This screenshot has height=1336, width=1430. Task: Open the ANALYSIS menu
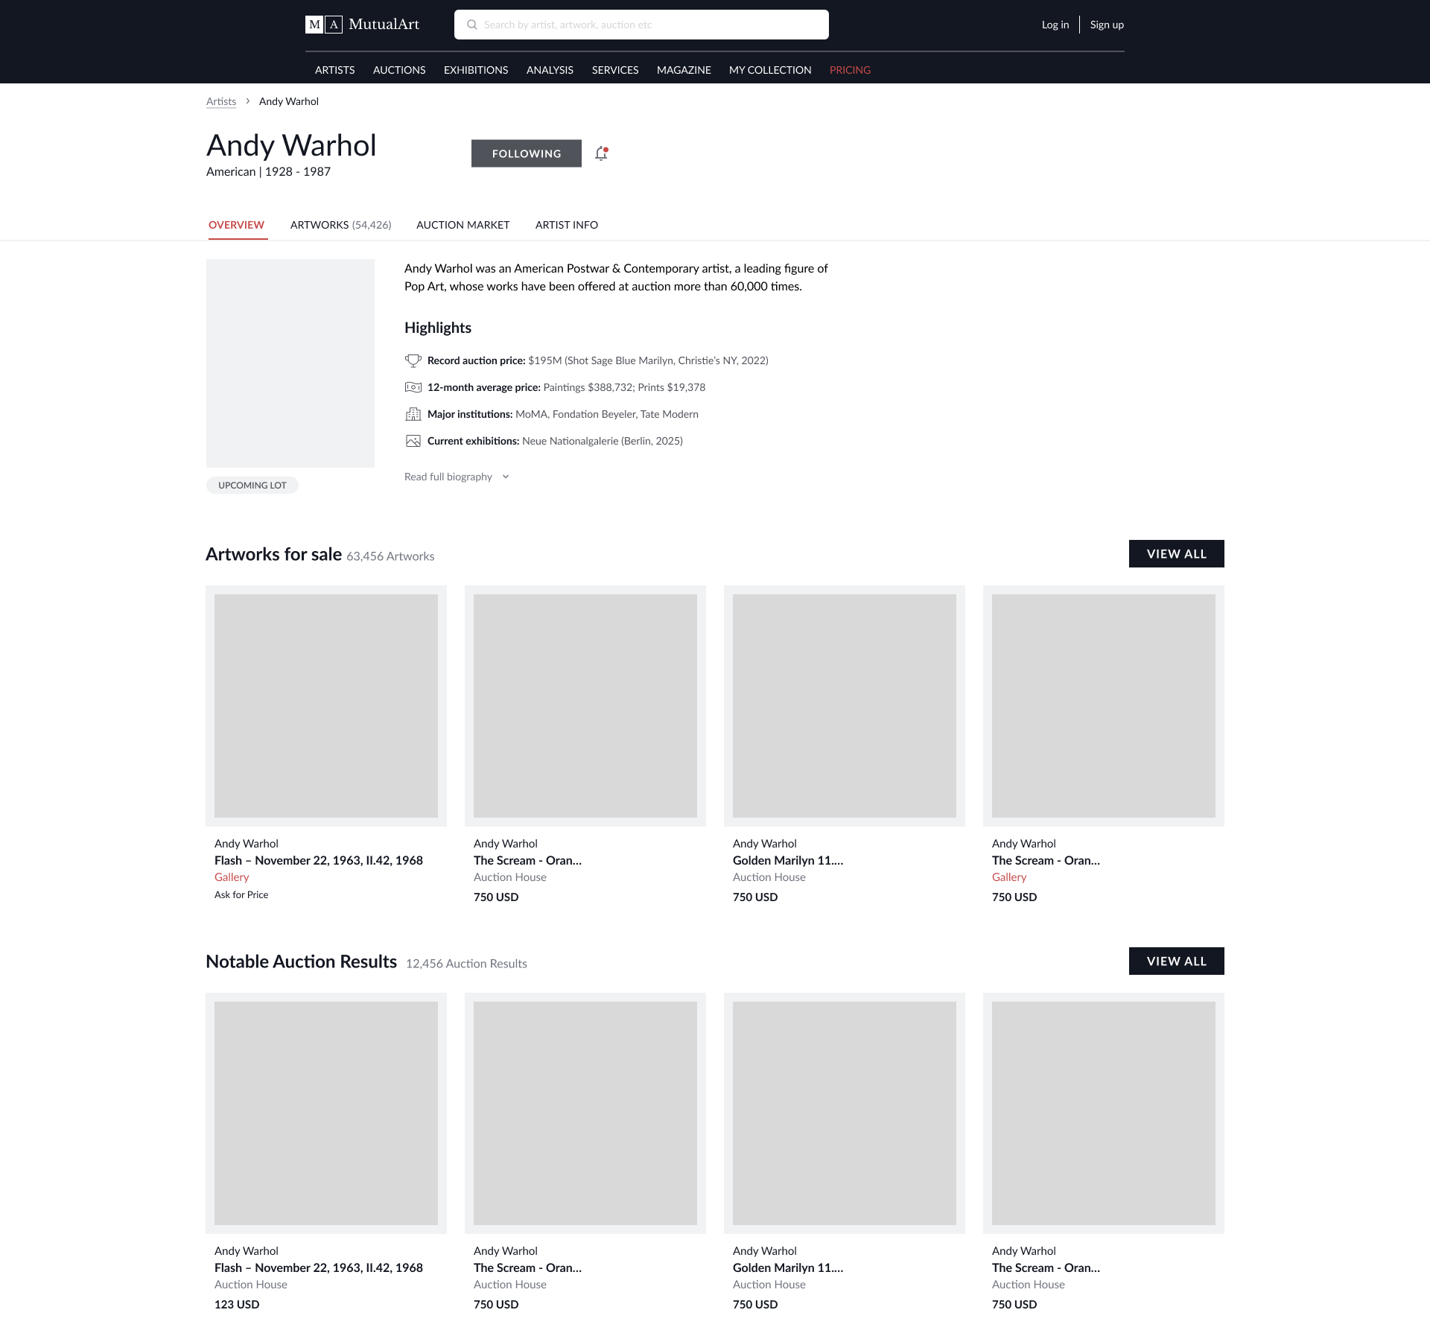coord(550,70)
